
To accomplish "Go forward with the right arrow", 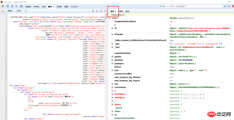I will 17,6.
